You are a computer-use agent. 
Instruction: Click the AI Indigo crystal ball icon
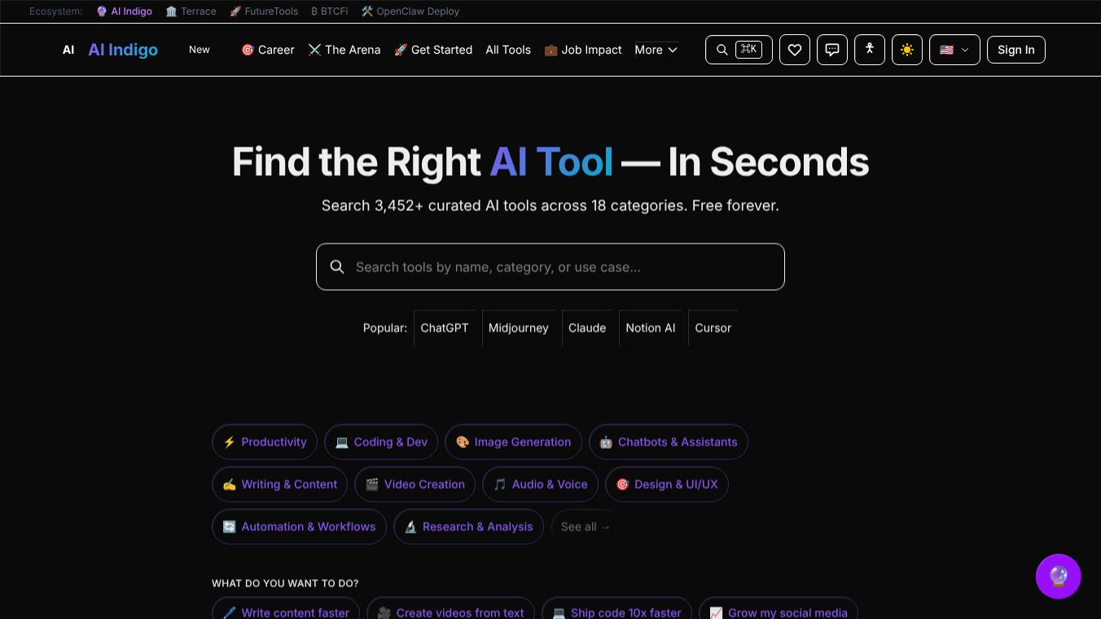pos(101,11)
